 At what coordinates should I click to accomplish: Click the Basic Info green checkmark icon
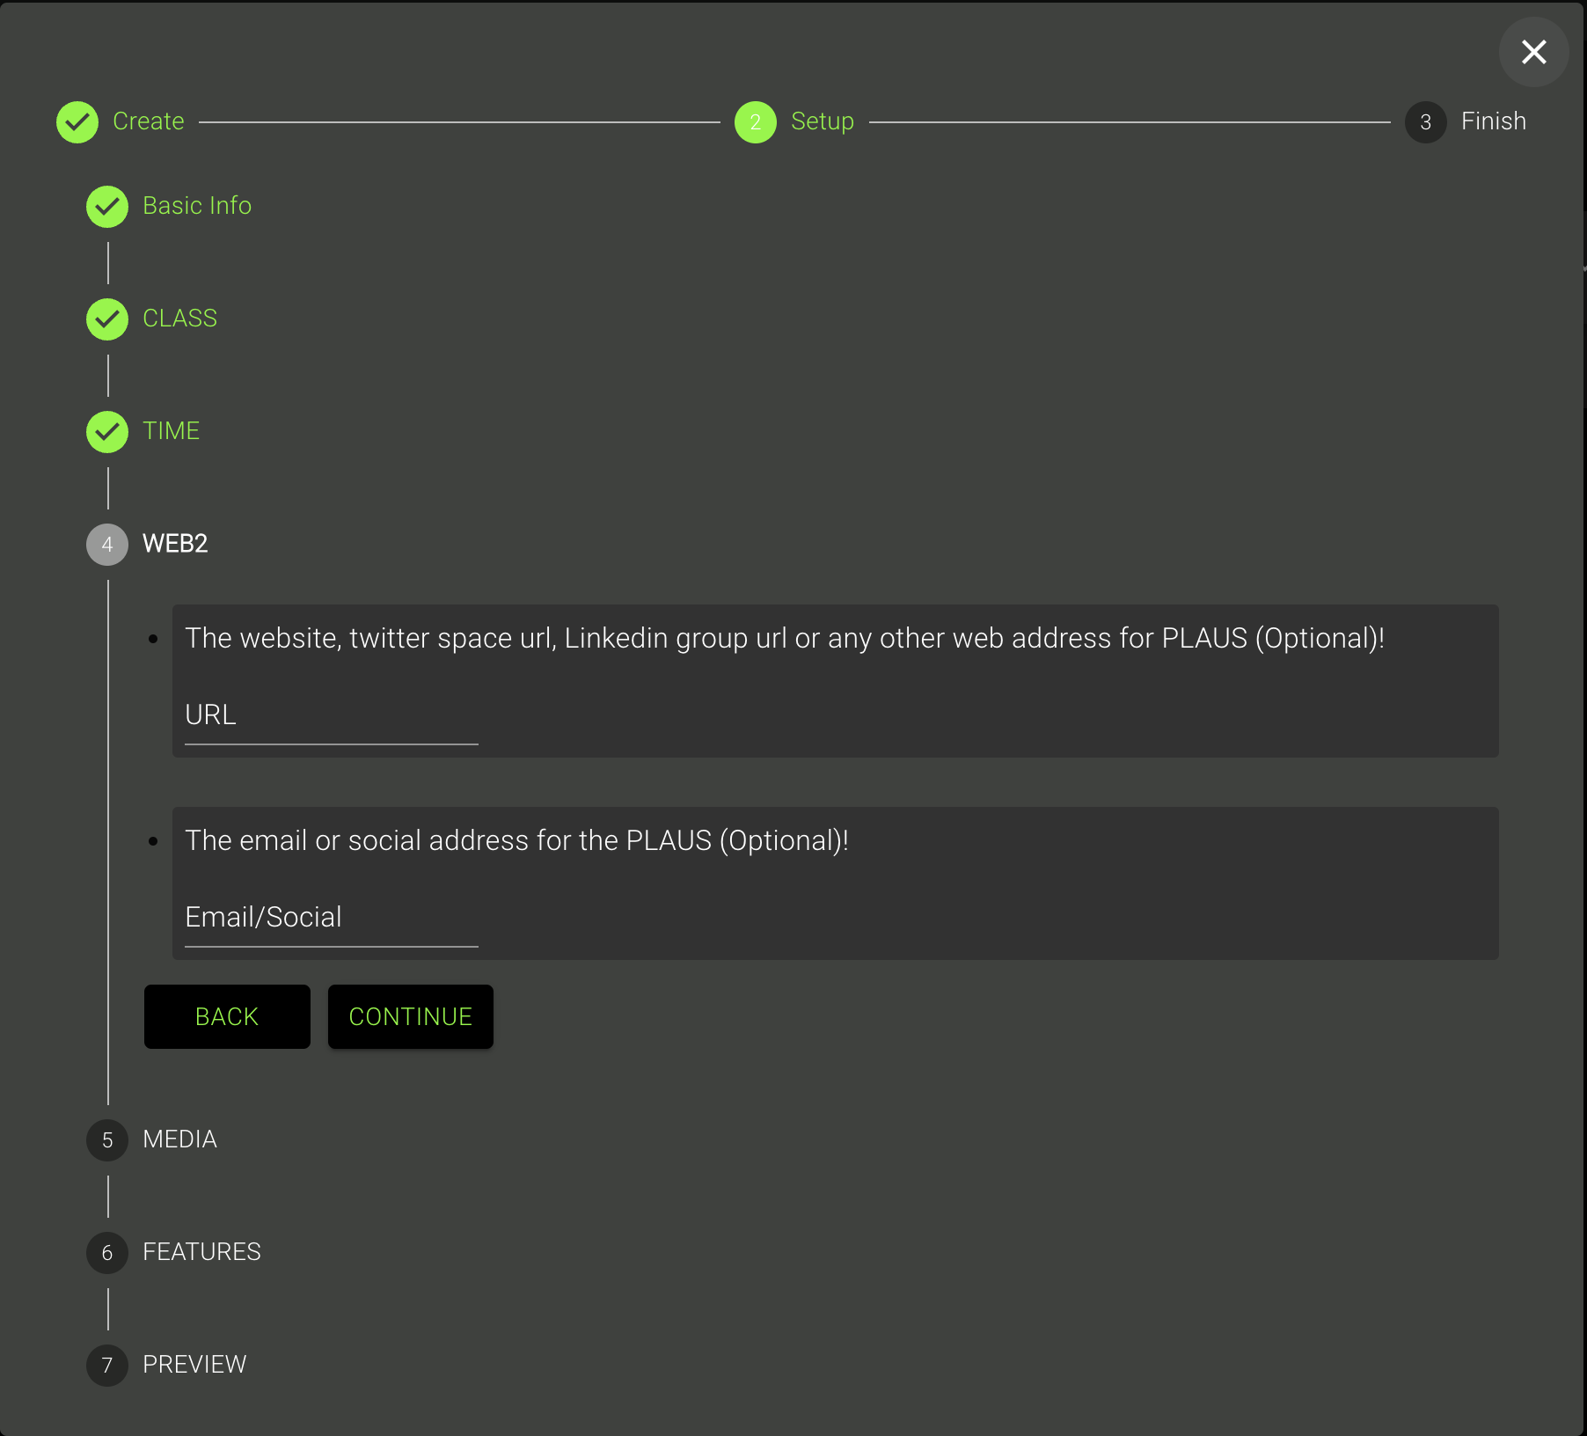tap(107, 207)
